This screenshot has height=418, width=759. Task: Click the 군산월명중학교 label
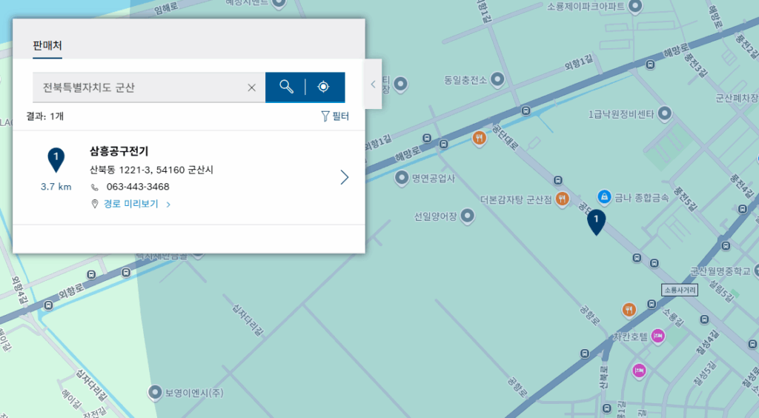(720, 271)
